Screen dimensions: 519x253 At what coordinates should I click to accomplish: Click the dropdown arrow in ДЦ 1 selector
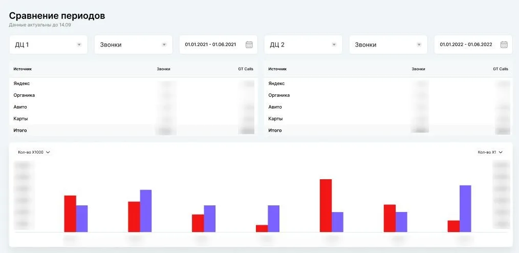[79, 45]
